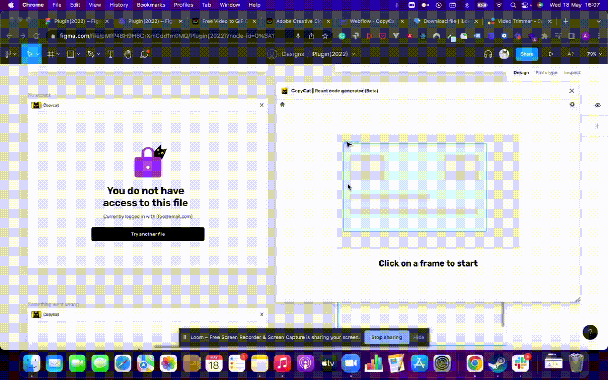Open the 79% zoom level dropdown
The height and width of the screenshot is (380, 608).
(x=594, y=54)
